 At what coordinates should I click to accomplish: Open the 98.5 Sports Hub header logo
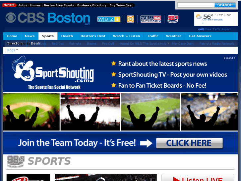[173, 19]
